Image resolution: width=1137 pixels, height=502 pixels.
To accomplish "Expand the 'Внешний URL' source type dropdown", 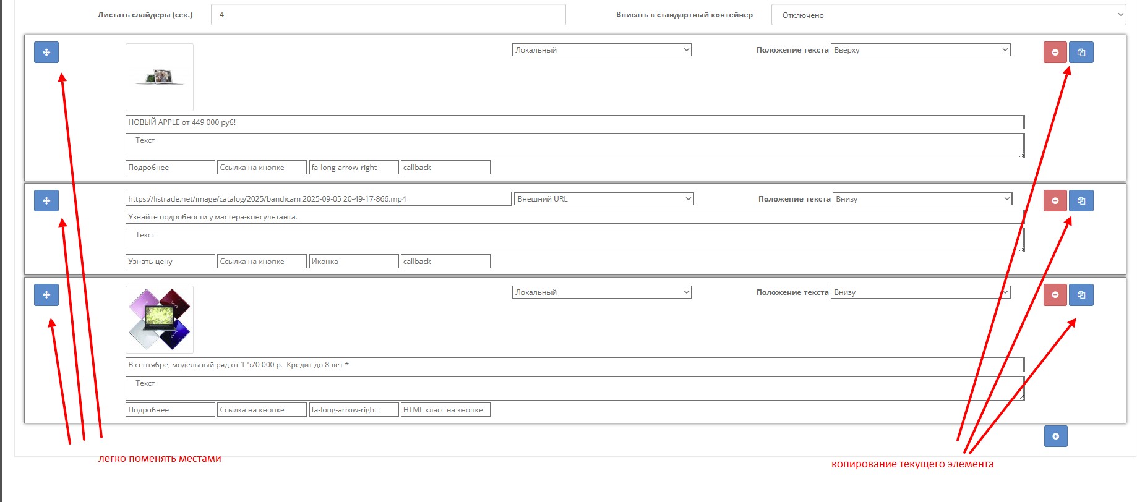I will 603,199.
